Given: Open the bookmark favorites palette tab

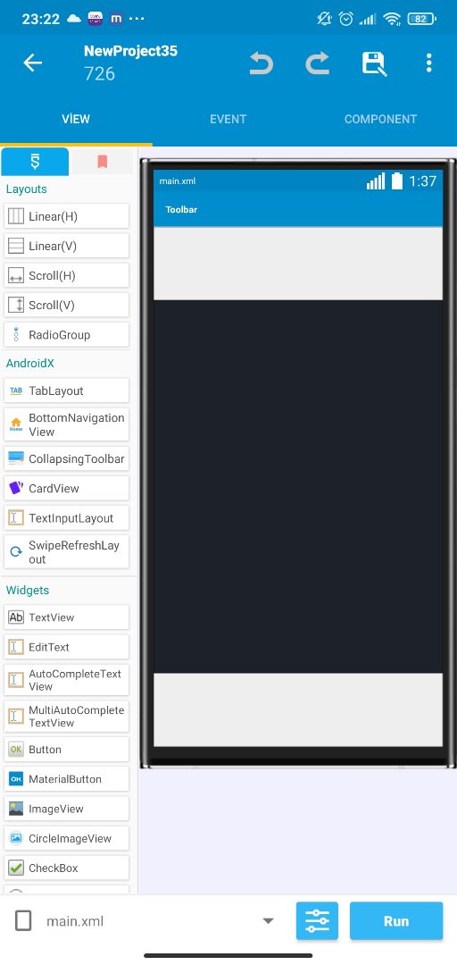Looking at the screenshot, I should pos(102,162).
